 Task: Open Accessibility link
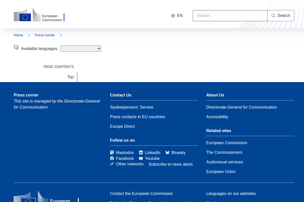217,117
